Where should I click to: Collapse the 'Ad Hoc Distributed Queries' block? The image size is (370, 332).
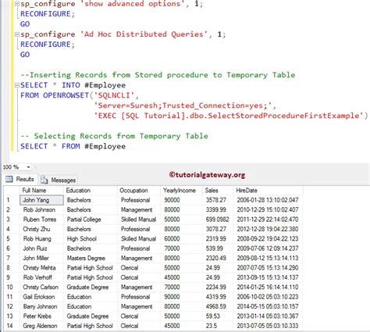pyautogui.click(x=17, y=34)
